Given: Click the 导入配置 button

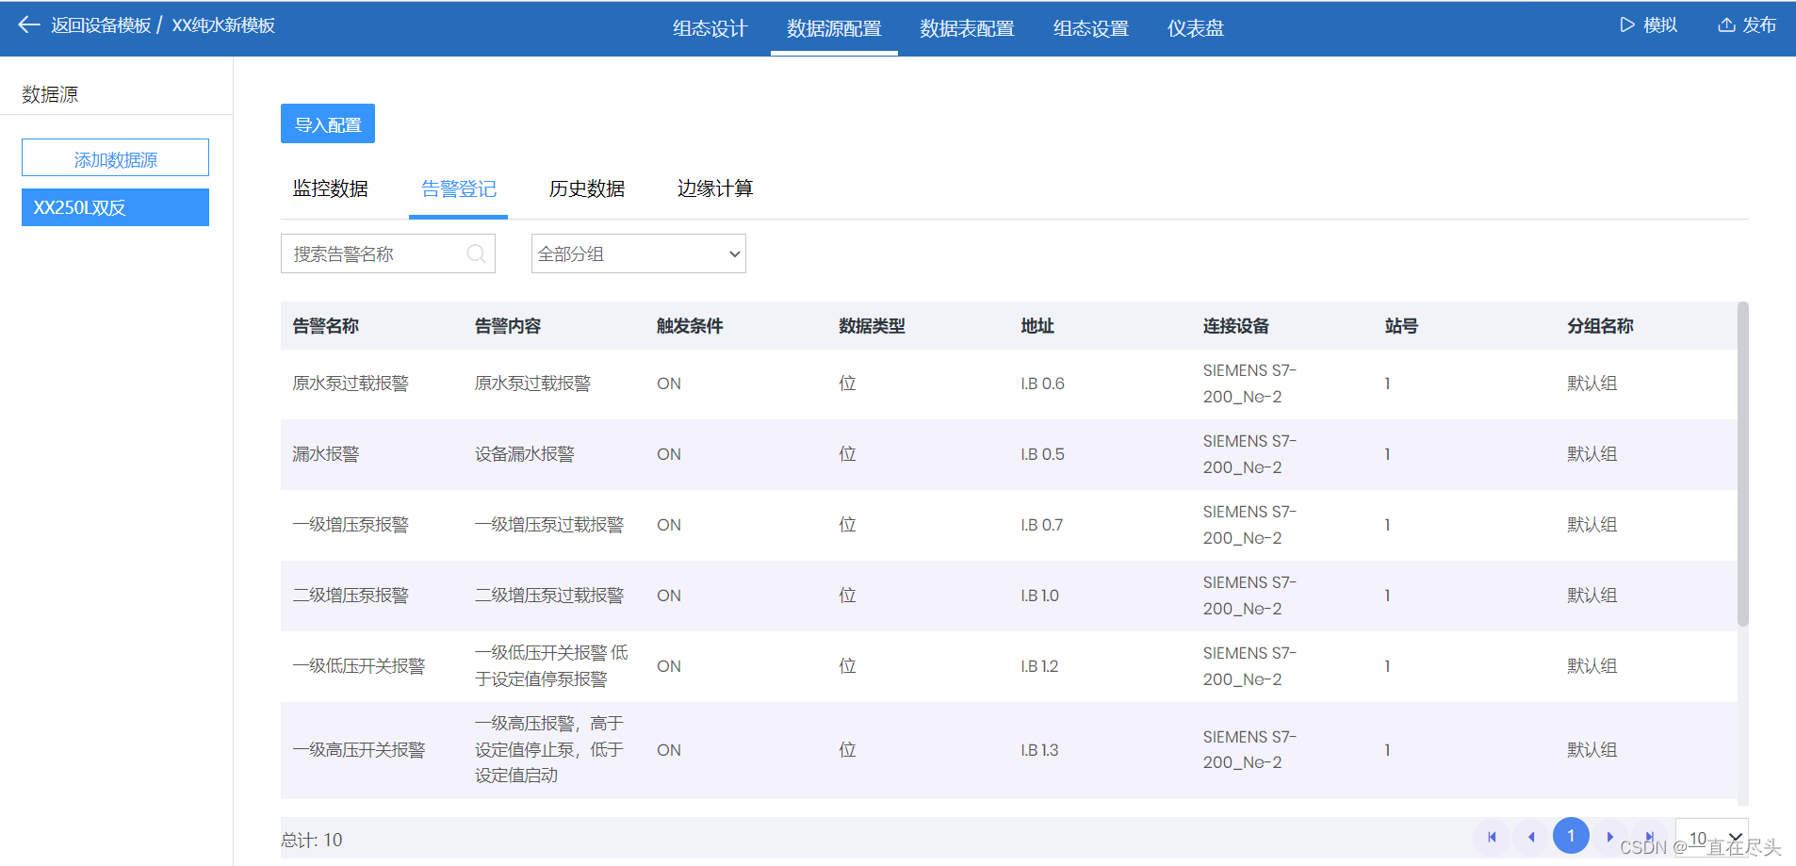Looking at the screenshot, I should [x=328, y=123].
